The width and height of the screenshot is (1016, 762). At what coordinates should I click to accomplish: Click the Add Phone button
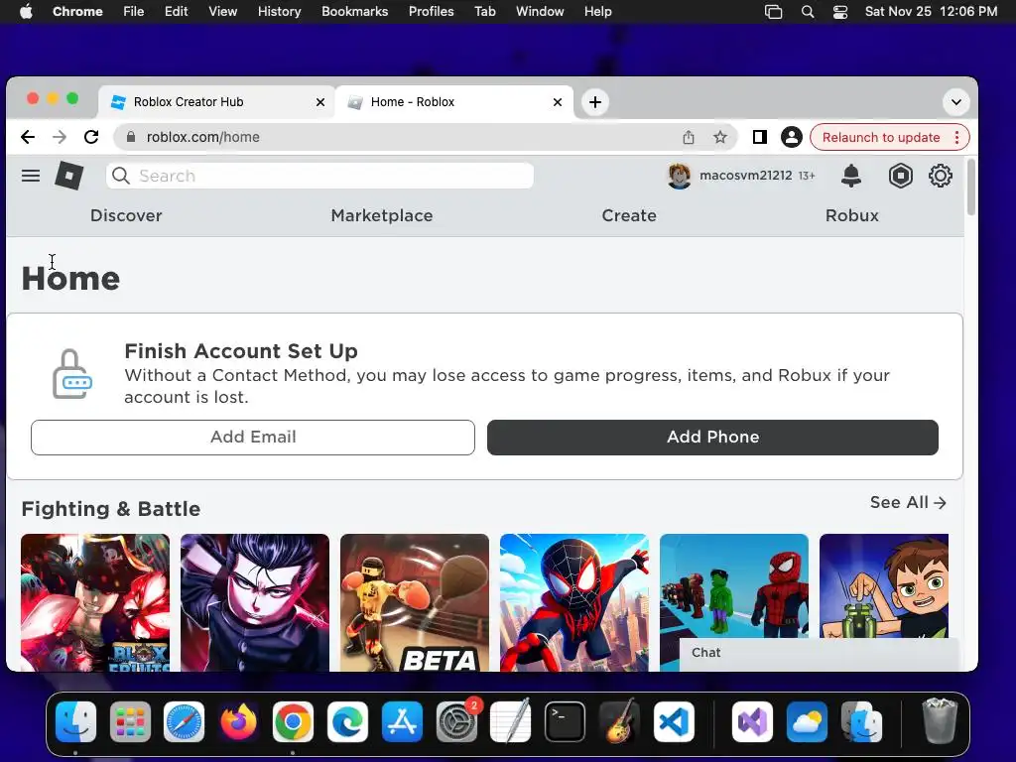click(x=712, y=438)
